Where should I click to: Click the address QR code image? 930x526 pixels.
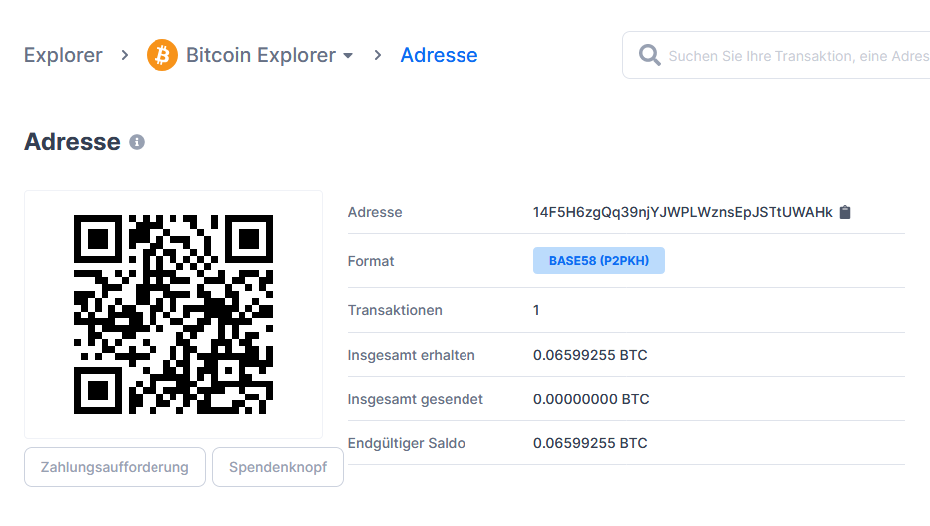(x=173, y=315)
